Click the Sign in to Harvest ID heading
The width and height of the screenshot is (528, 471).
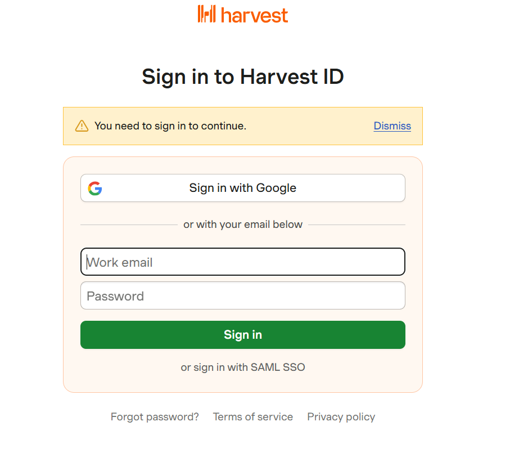tap(242, 77)
